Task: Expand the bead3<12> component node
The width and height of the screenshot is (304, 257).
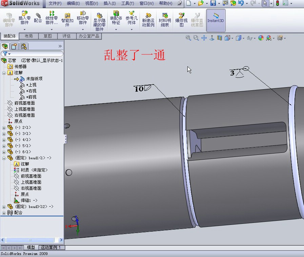Action: tap(4, 207)
